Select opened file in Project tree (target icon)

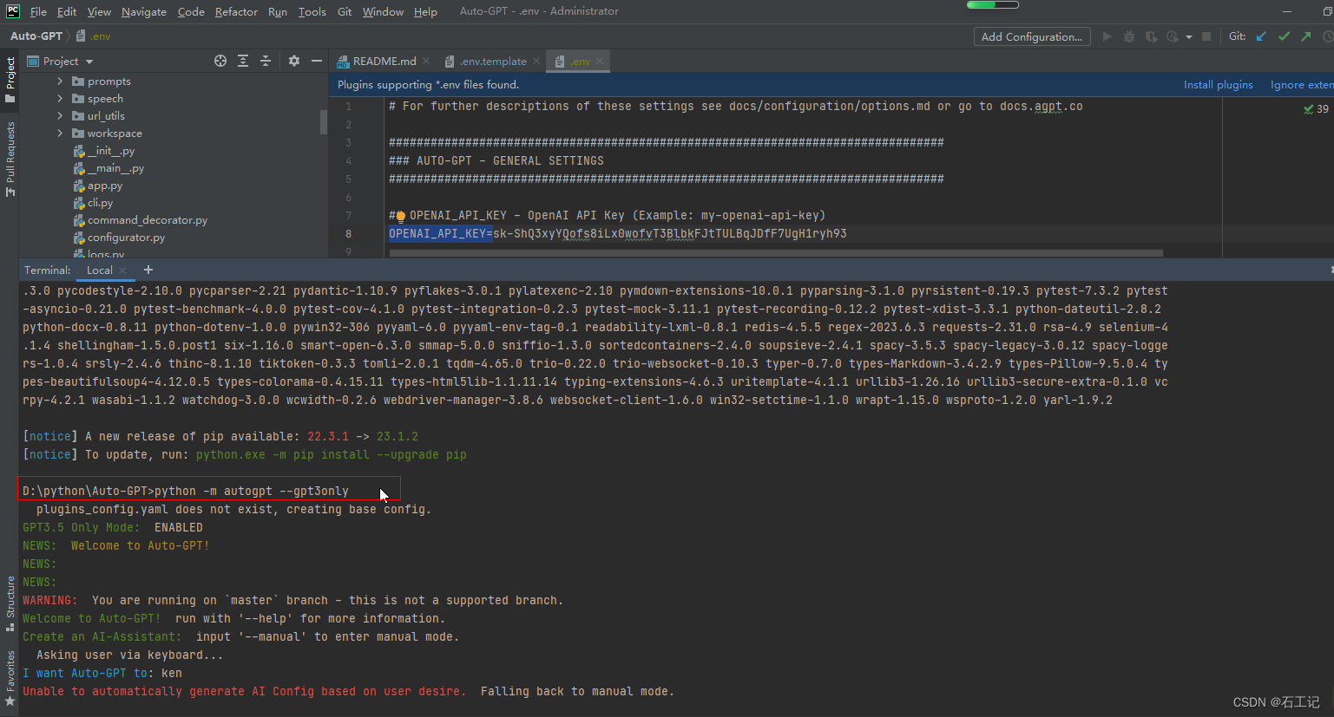click(x=220, y=61)
